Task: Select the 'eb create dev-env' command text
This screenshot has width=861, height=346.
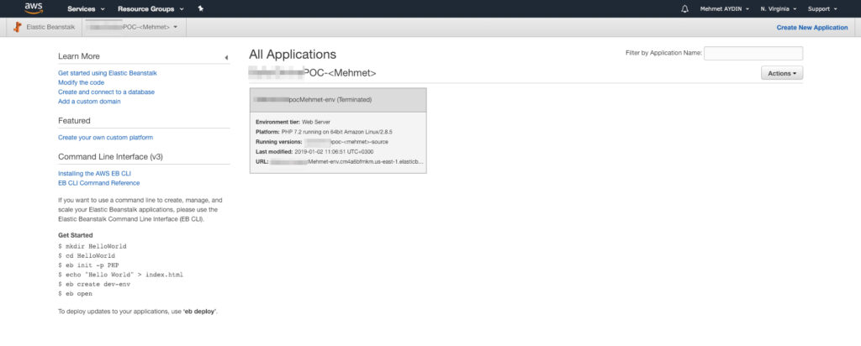Action: point(94,284)
